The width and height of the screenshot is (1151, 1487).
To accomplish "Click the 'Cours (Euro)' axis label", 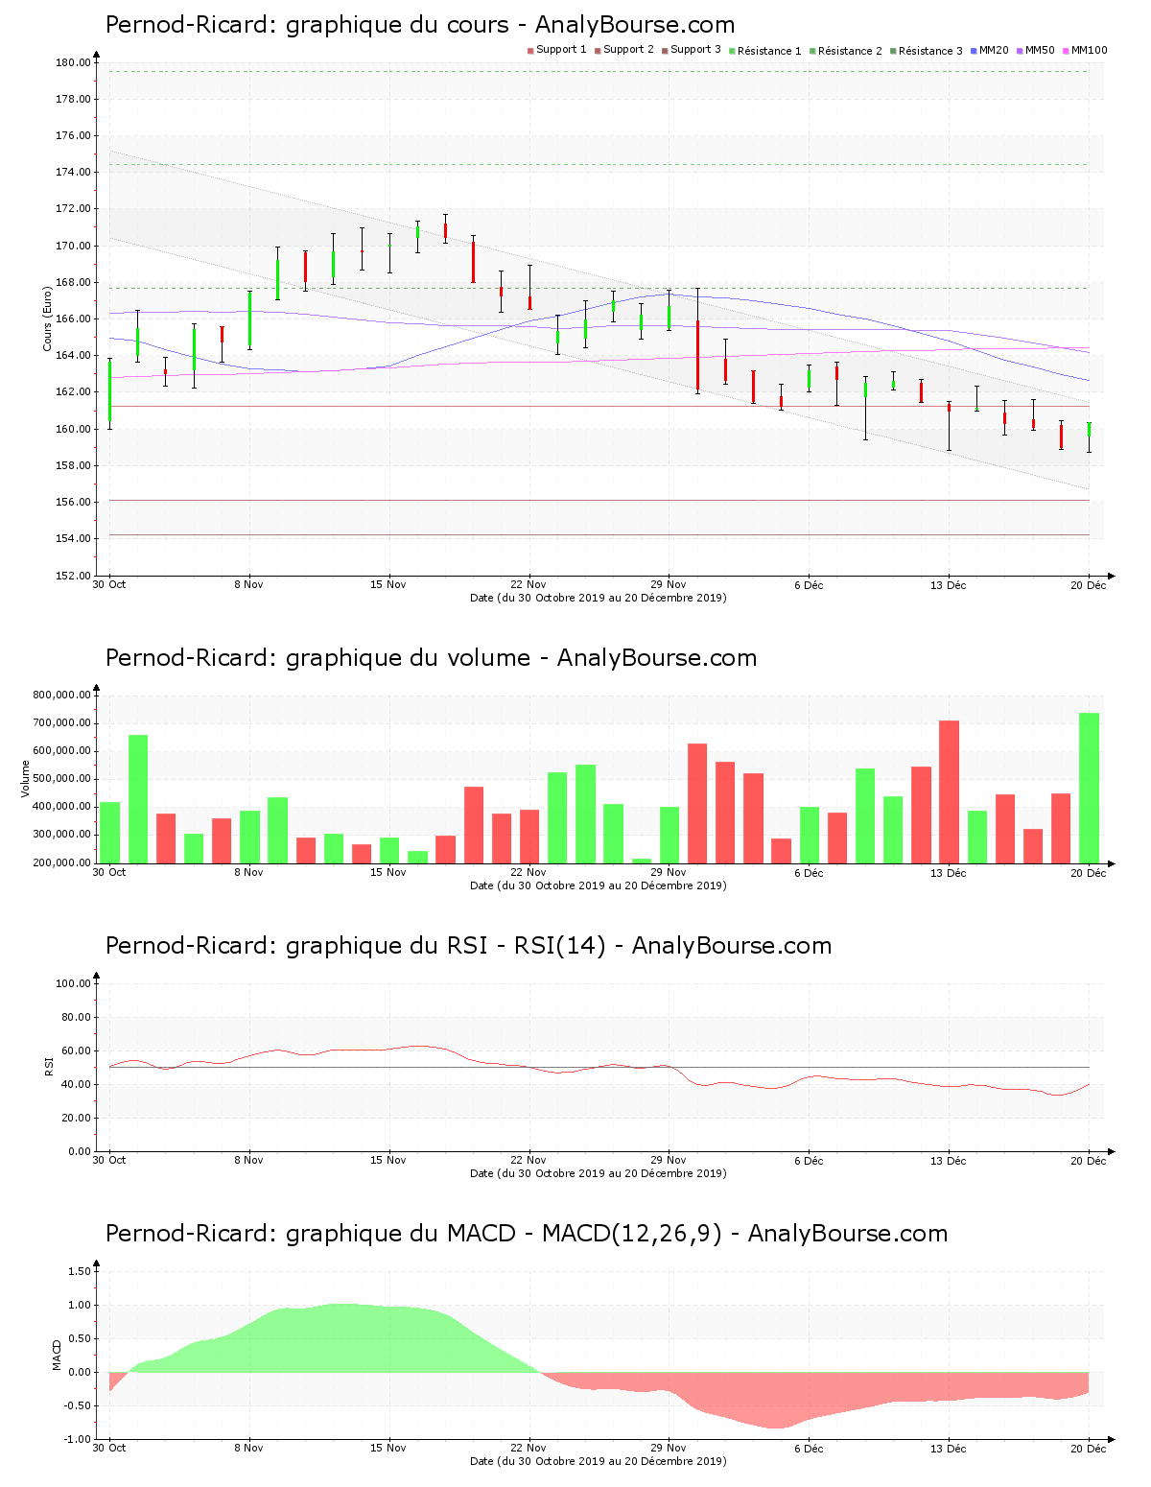I will point(47,319).
